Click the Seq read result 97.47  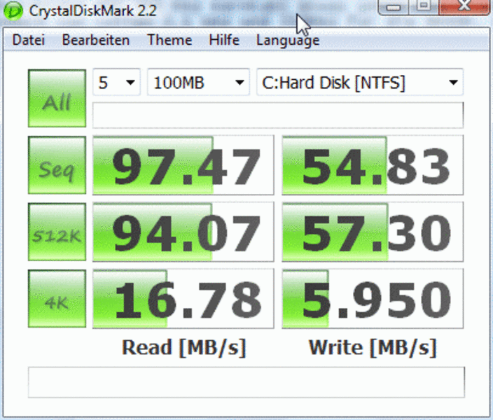pos(183,165)
